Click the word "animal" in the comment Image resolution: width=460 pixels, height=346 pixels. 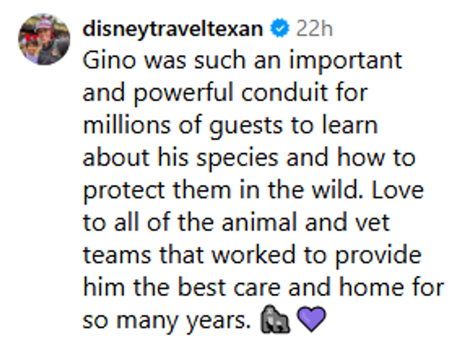point(260,223)
